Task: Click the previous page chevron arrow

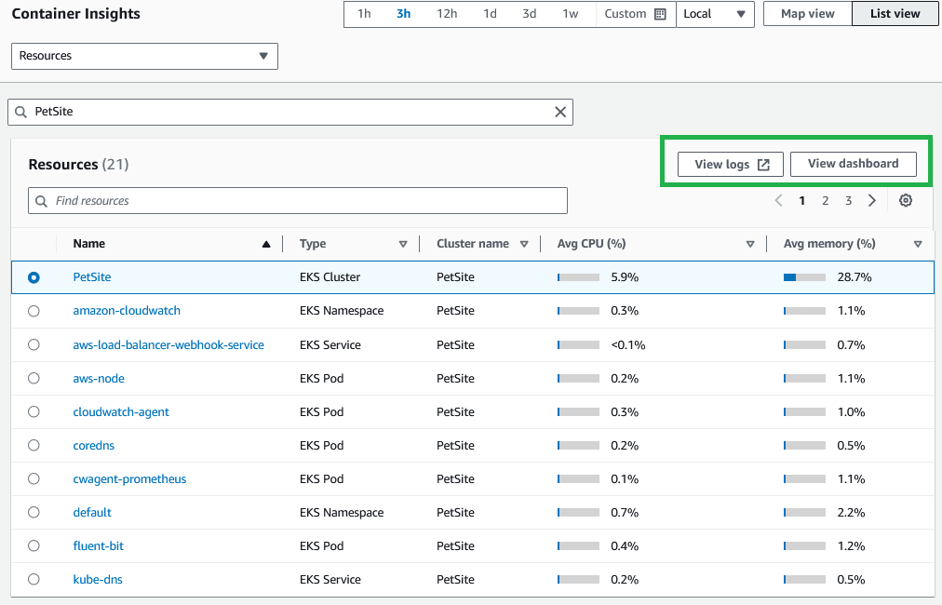Action: coord(778,200)
